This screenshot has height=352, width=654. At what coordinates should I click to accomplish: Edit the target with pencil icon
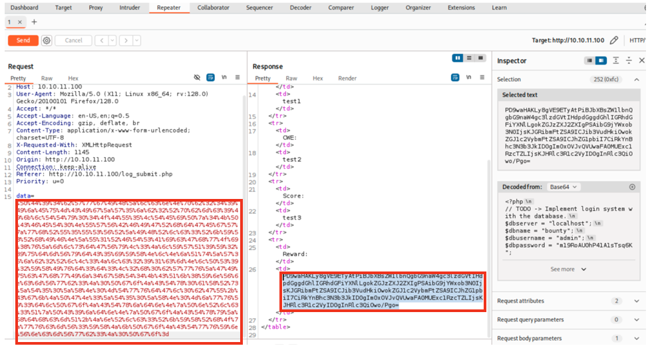click(x=614, y=40)
